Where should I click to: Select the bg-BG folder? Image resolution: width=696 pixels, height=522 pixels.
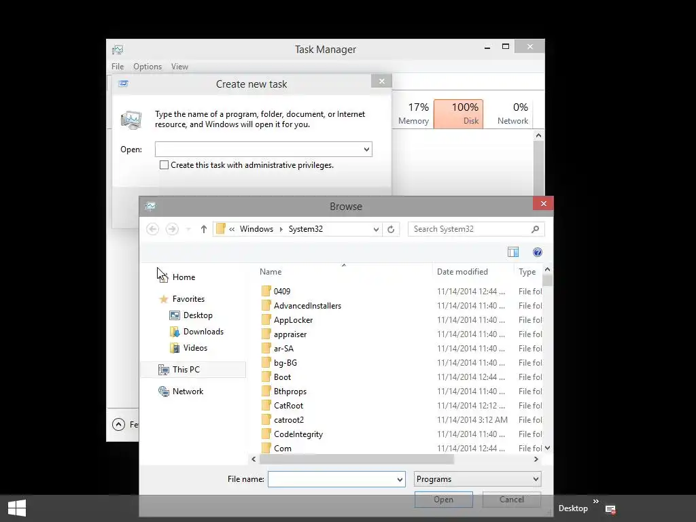pos(285,363)
